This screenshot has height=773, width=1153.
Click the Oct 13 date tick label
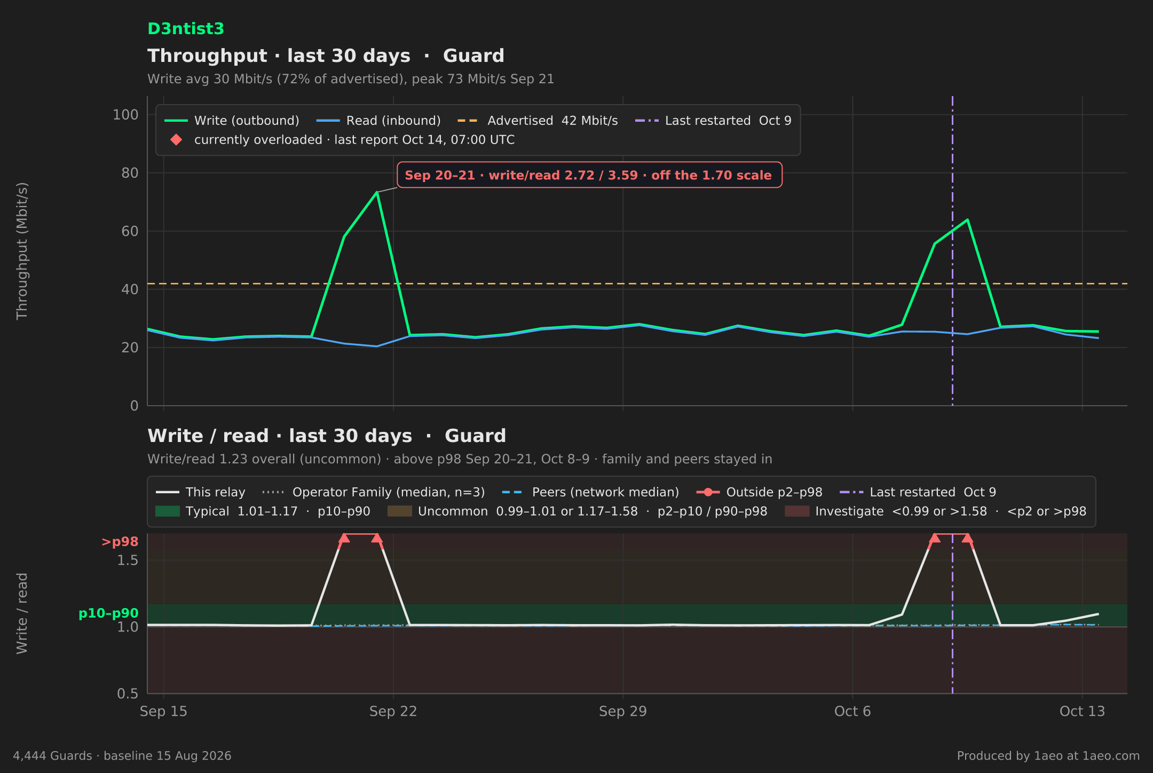click(x=1082, y=712)
